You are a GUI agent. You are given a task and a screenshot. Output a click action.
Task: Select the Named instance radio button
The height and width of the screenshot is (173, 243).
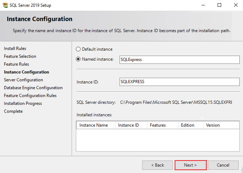[78, 59]
